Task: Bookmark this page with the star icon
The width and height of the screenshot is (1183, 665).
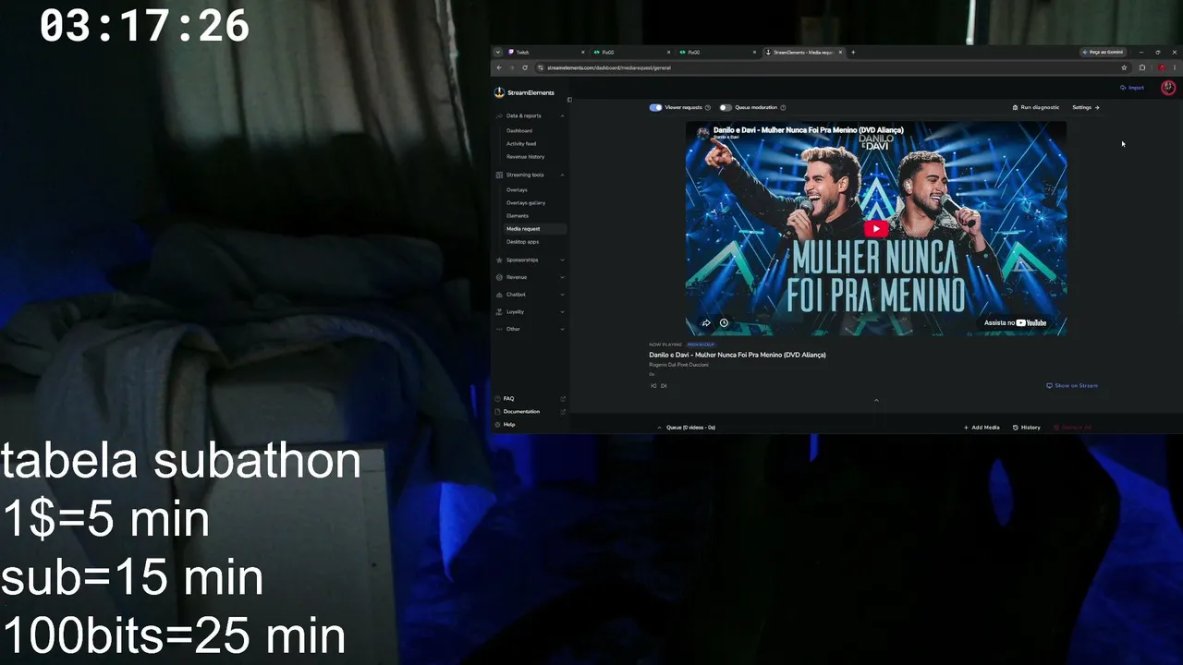Action: click(x=1124, y=67)
